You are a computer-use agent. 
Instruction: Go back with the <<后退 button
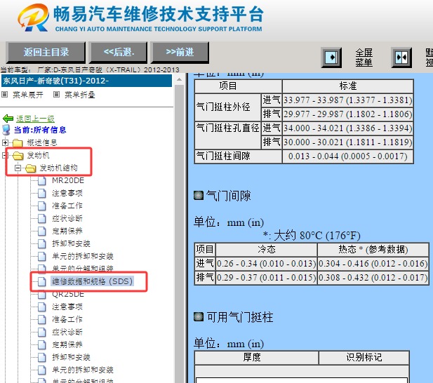[x=118, y=52]
